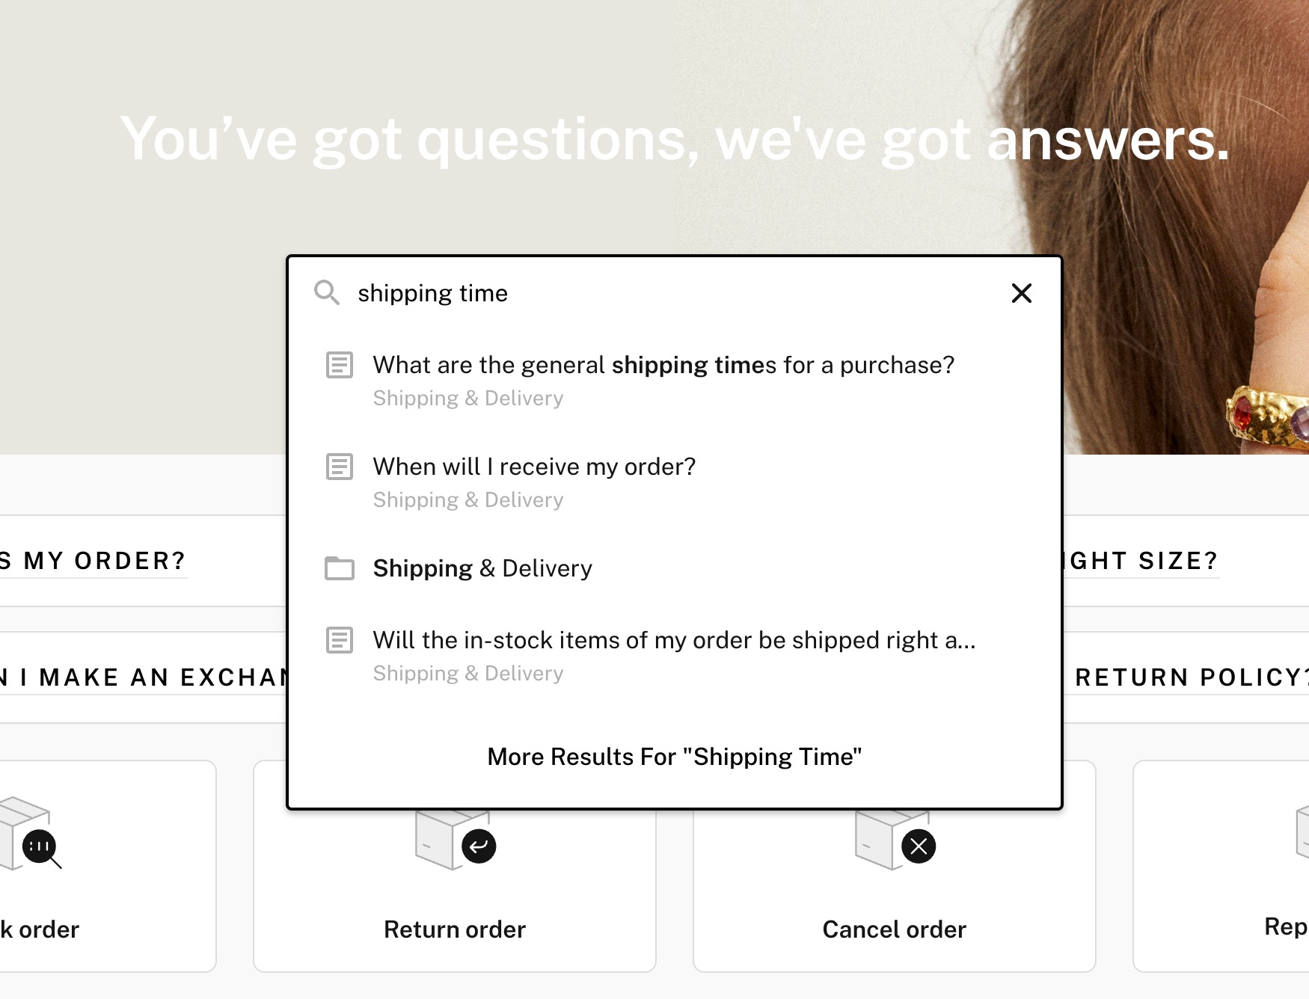Click the magnifier box icon on Track order card

[x=39, y=846]
